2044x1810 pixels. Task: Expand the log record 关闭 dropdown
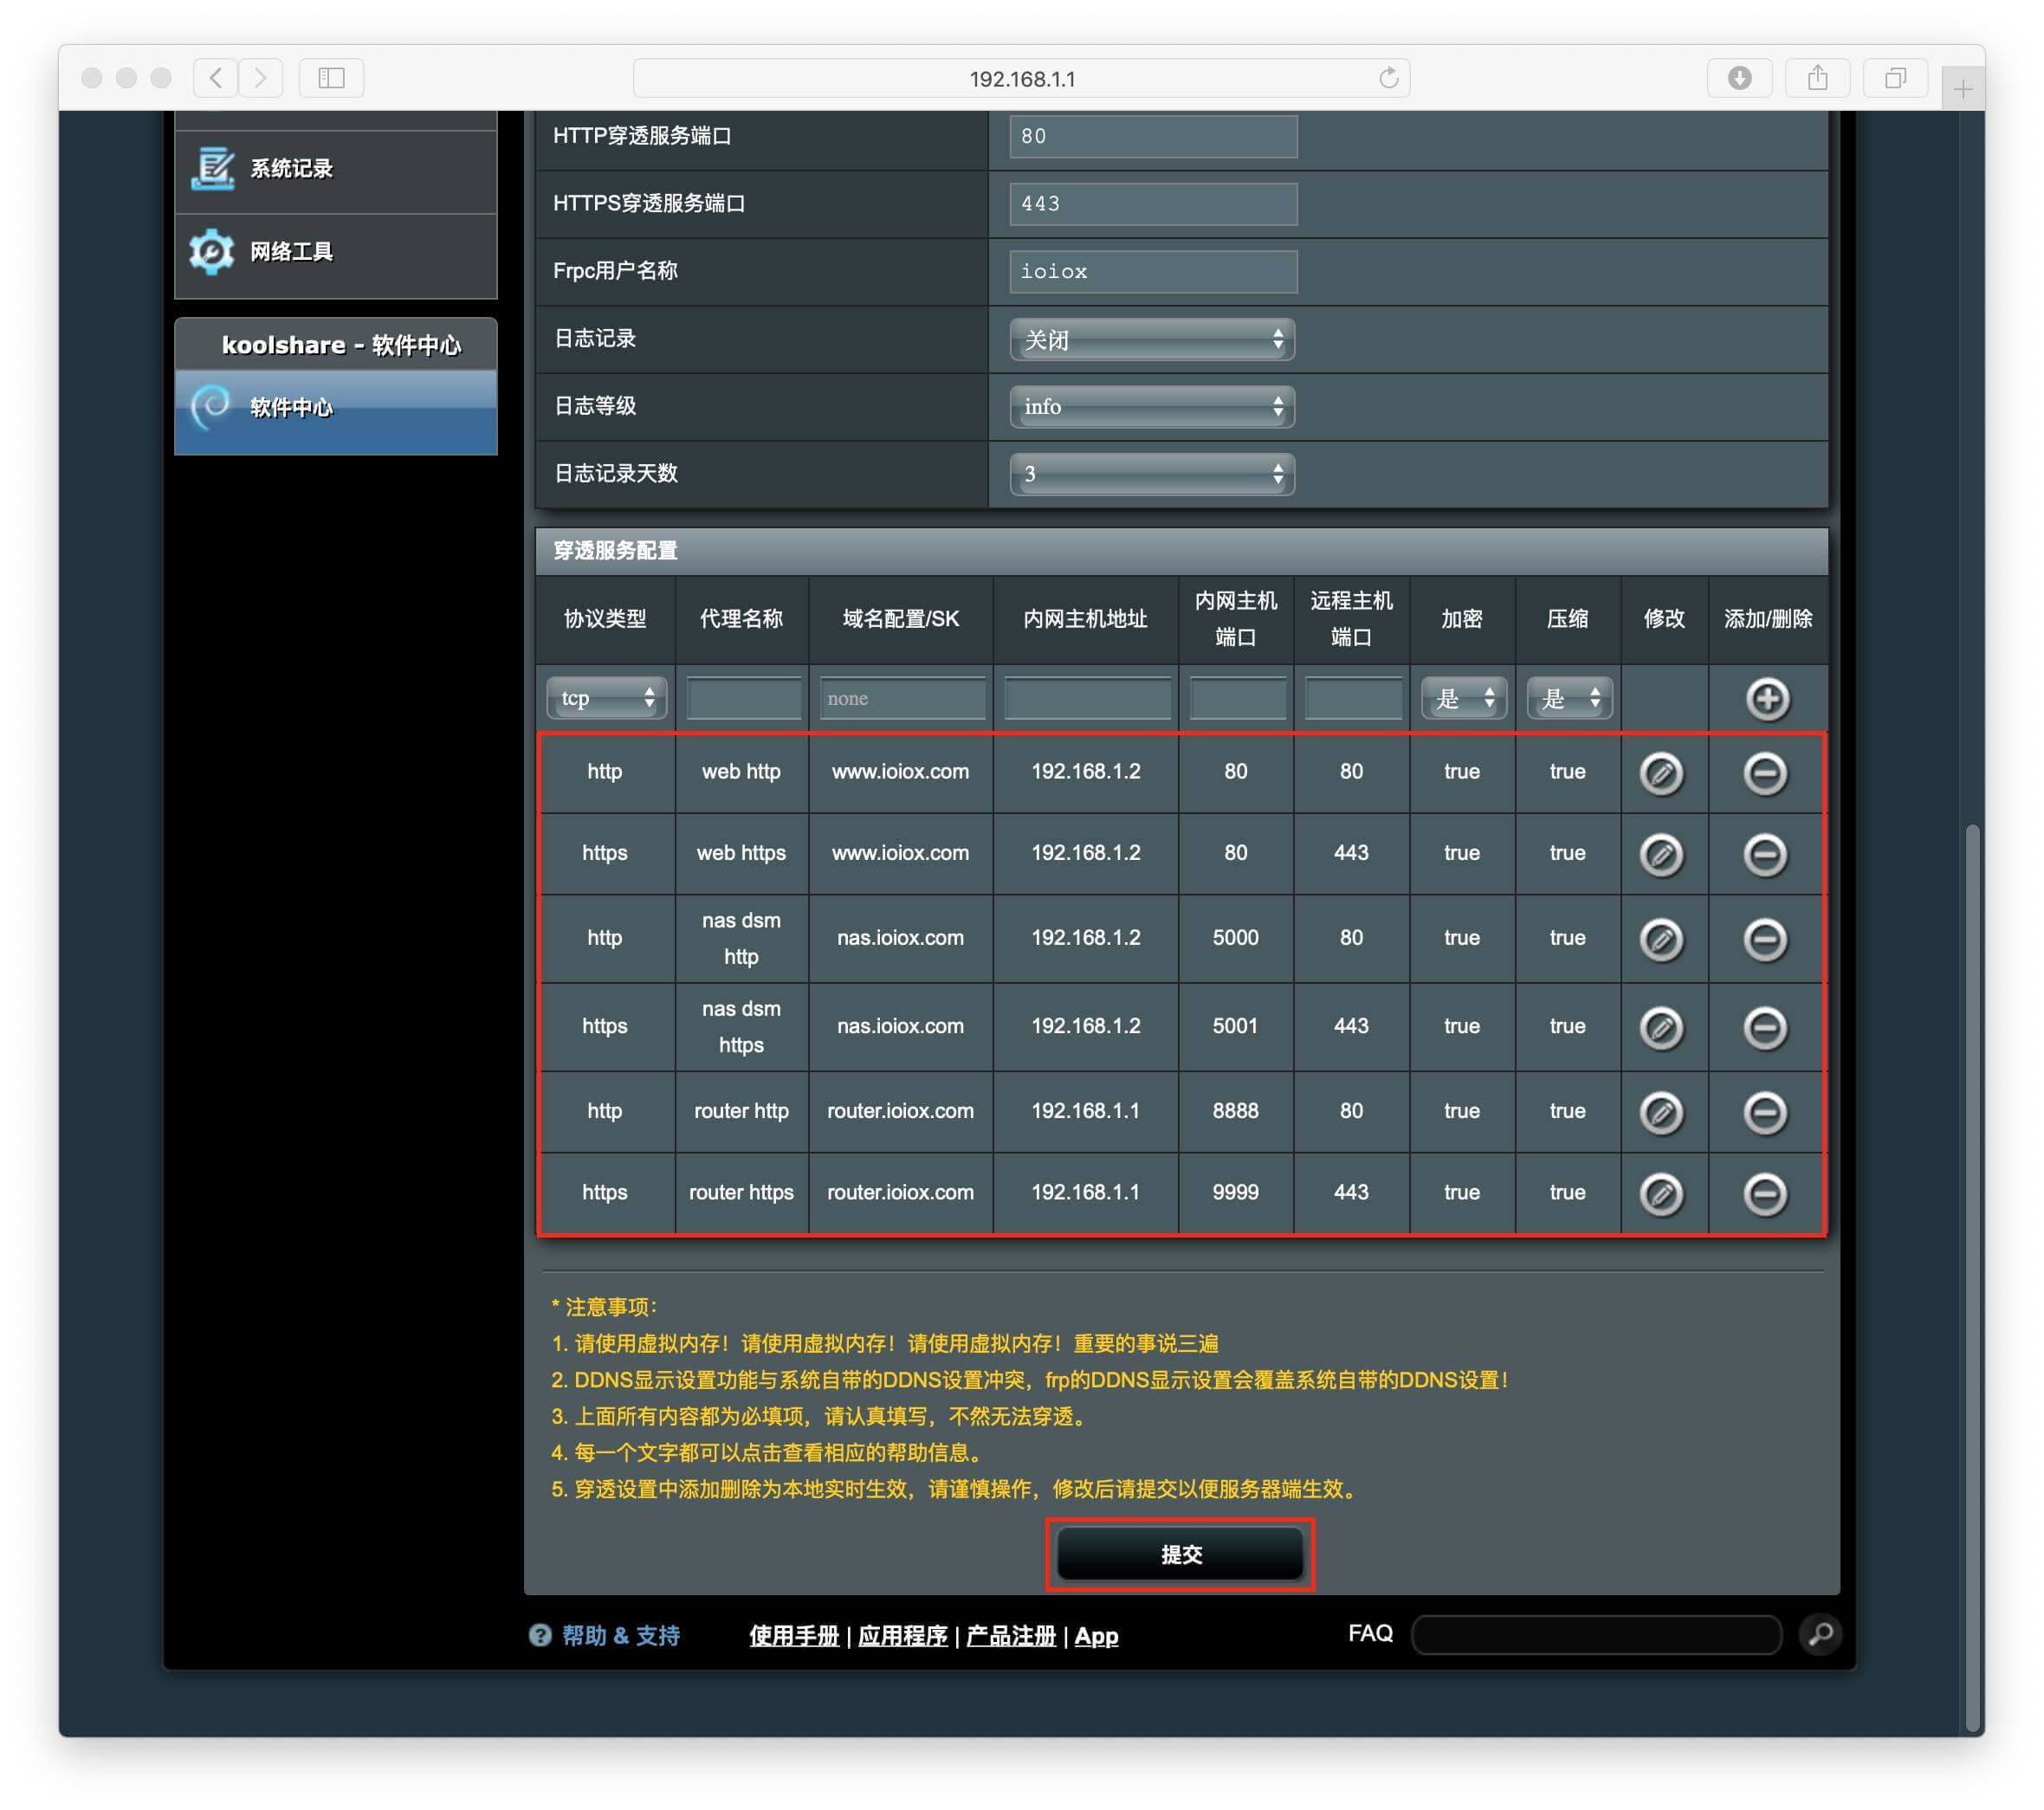pyautogui.click(x=1151, y=340)
